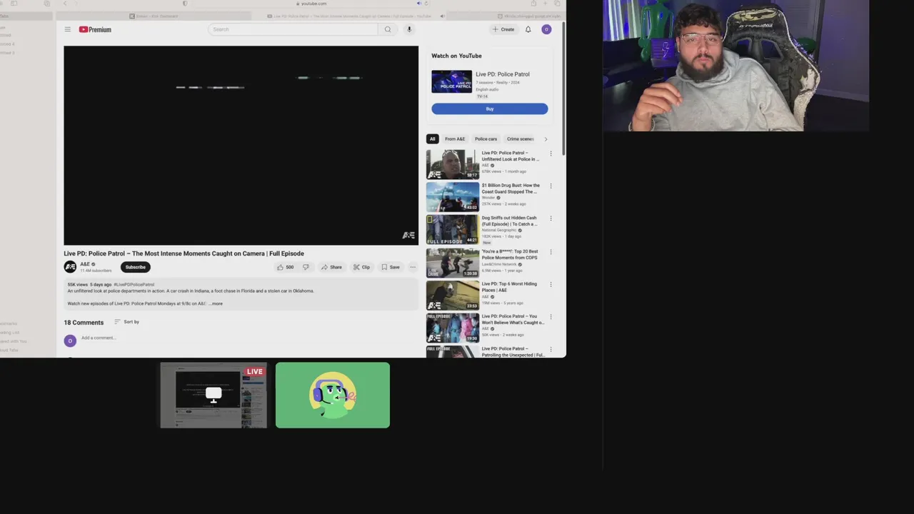Viewport: 914px width, 514px height.
Task: Open more actions ellipsis under video
Action: click(412, 267)
